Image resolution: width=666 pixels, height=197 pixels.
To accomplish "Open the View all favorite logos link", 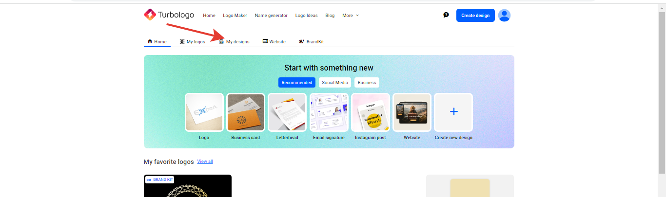I will (205, 161).
